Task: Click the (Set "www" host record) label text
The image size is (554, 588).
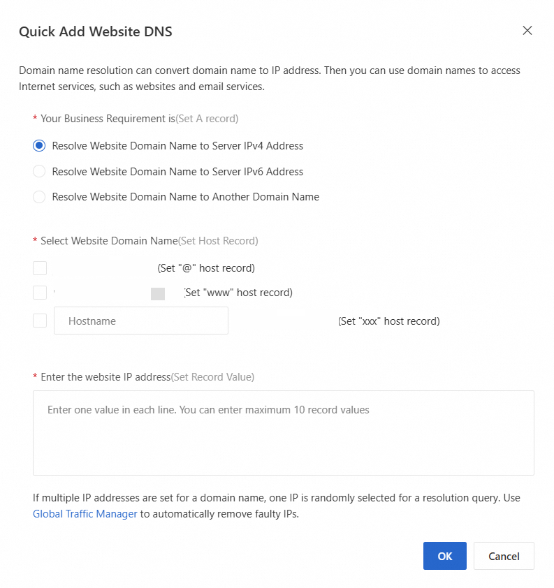Action: coord(238,293)
